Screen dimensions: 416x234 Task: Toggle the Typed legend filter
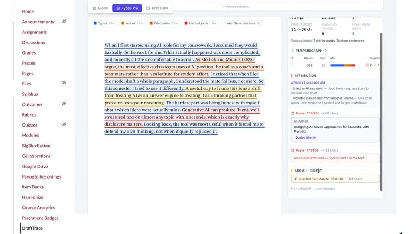[104, 23]
